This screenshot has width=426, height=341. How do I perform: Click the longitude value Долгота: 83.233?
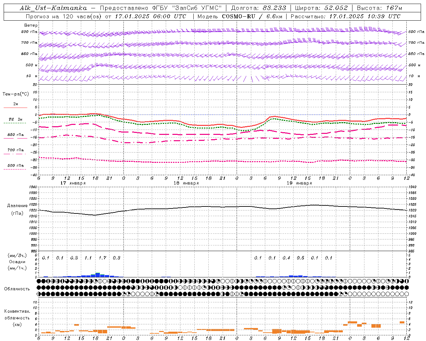click(258, 8)
